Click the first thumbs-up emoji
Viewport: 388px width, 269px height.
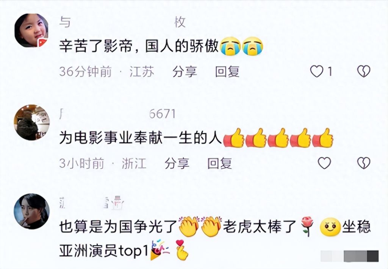point(234,138)
